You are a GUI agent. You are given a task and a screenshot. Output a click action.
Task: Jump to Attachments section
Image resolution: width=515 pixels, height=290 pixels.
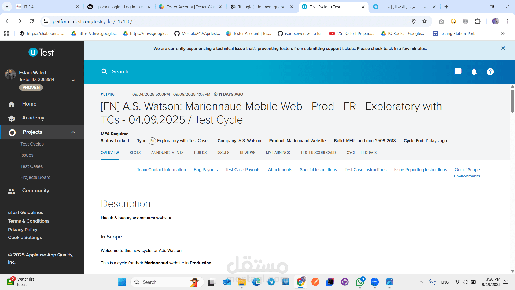pos(280,170)
